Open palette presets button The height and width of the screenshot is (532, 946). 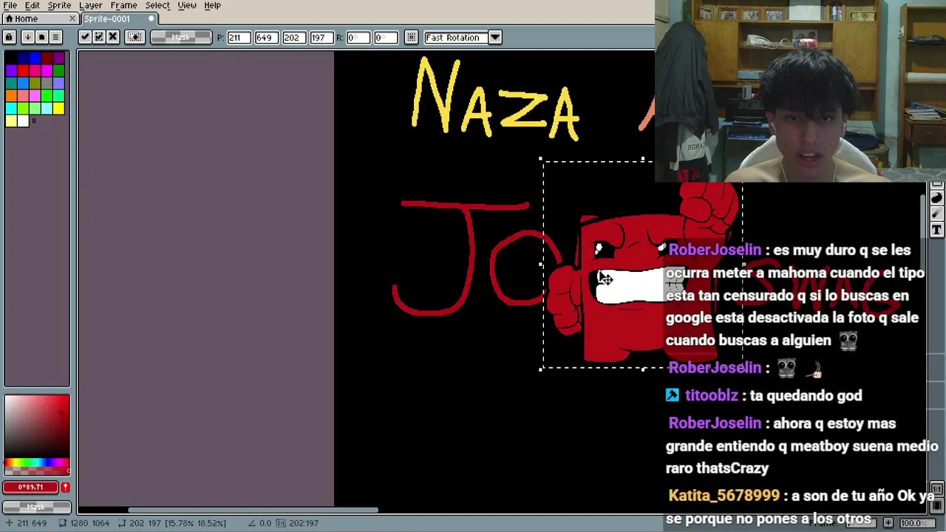41,37
